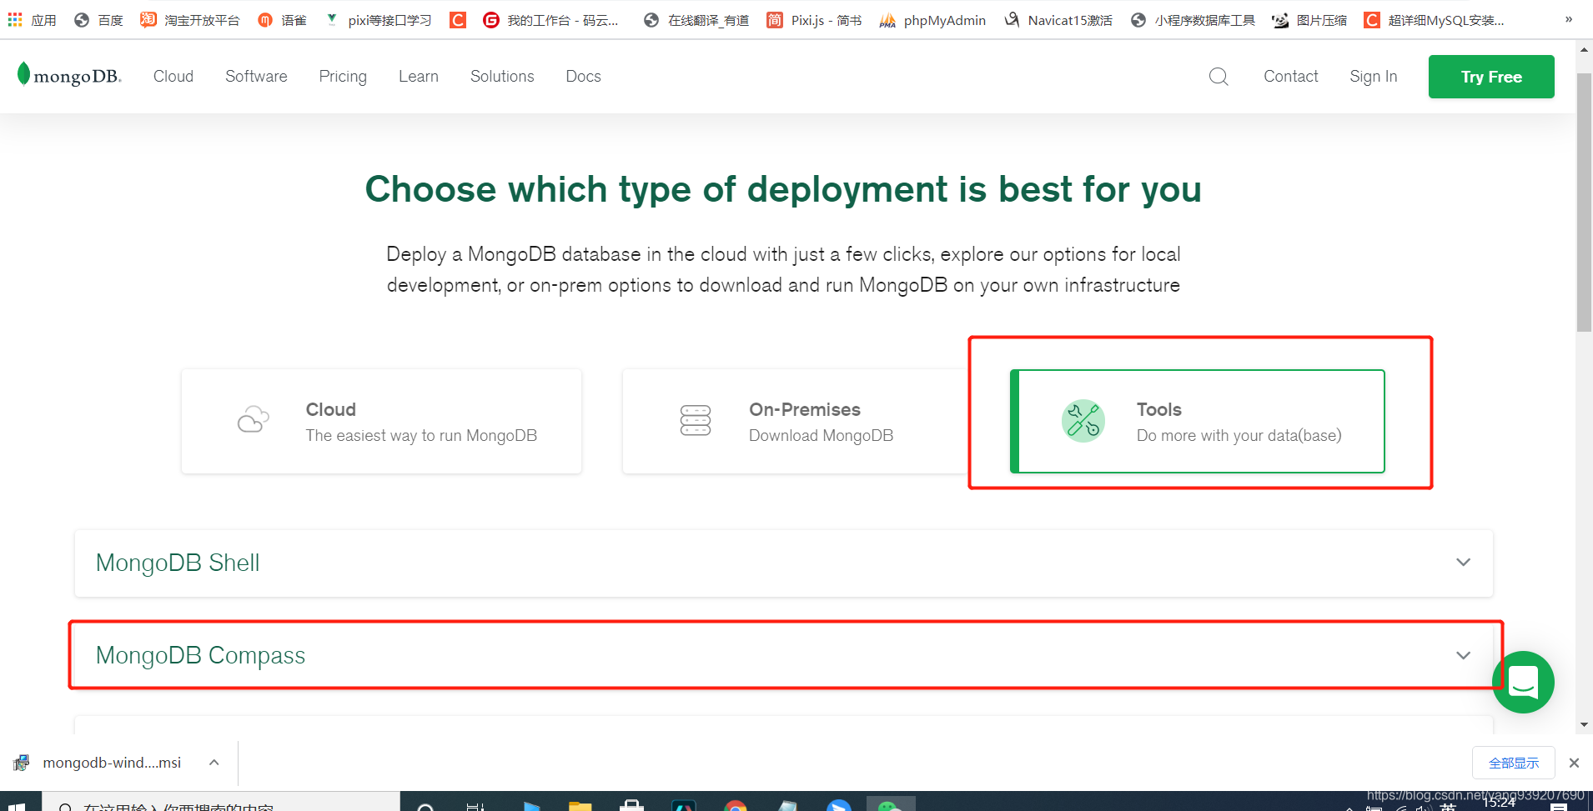Expand the MongoDB Compass section chevron
The image size is (1593, 811).
pyautogui.click(x=1463, y=655)
